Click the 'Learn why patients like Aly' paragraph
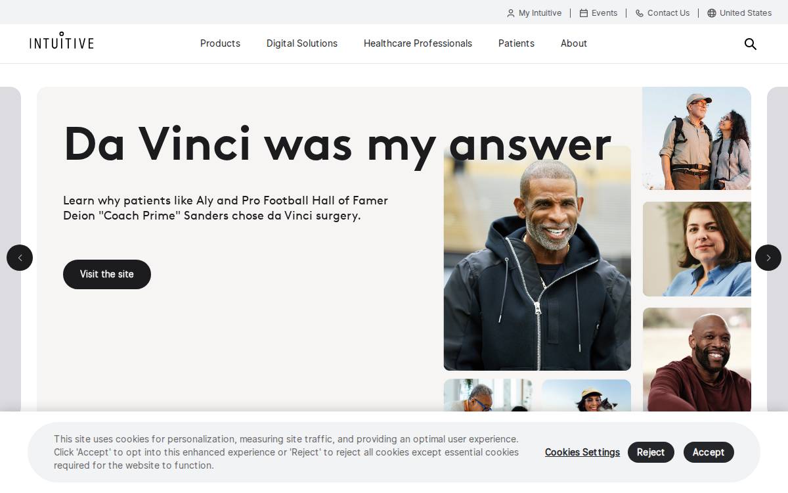 (x=225, y=208)
